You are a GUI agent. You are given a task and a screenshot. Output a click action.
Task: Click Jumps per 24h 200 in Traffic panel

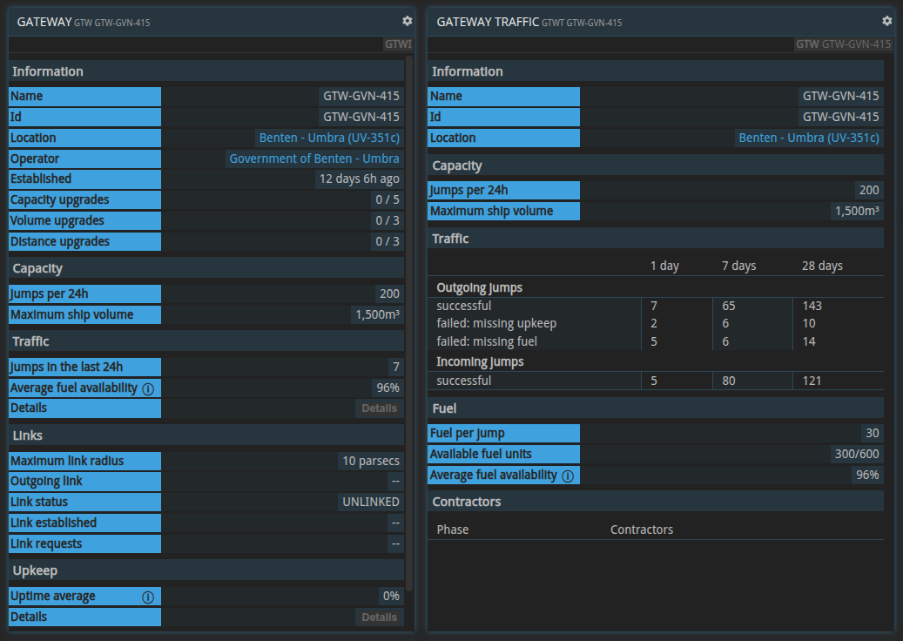coord(869,190)
